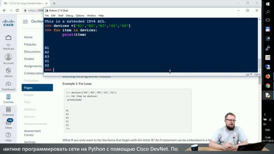The height and width of the screenshot is (154, 274).
Task: Click the browser URL address field
Action: tap(36, 10)
